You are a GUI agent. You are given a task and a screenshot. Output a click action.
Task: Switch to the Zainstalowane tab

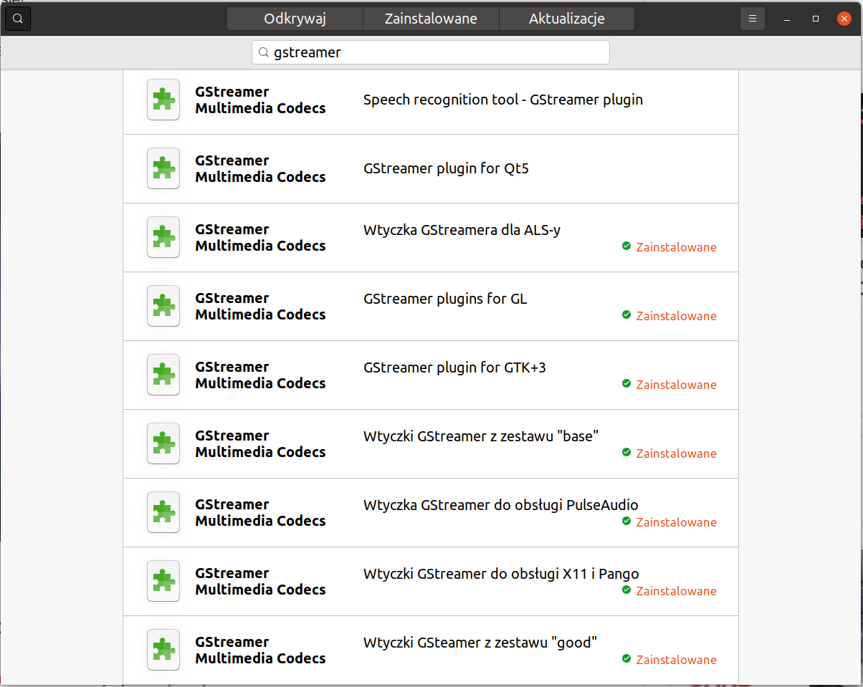click(x=431, y=19)
